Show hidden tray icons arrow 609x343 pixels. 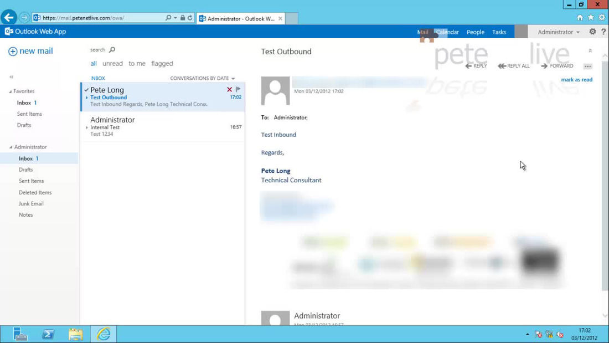click(527, 334)
